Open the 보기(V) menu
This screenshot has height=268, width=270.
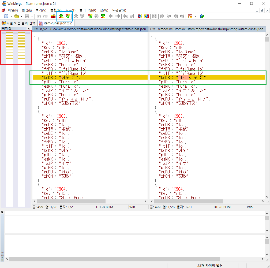[41, 10]
